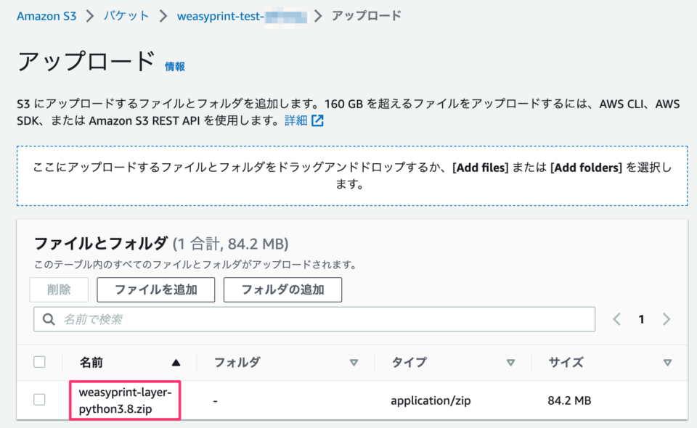Click the フォルダ column header label
Viewport: 697px width, 428px height.
237,362
